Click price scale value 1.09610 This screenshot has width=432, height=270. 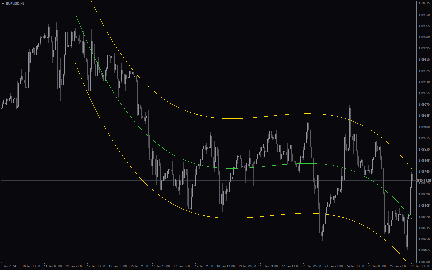coord(424,59)
